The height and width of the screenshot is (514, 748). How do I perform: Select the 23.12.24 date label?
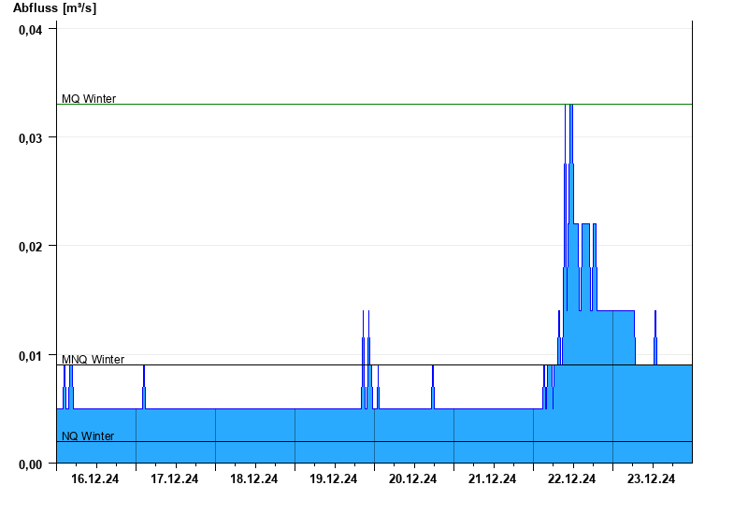[651, 478]
